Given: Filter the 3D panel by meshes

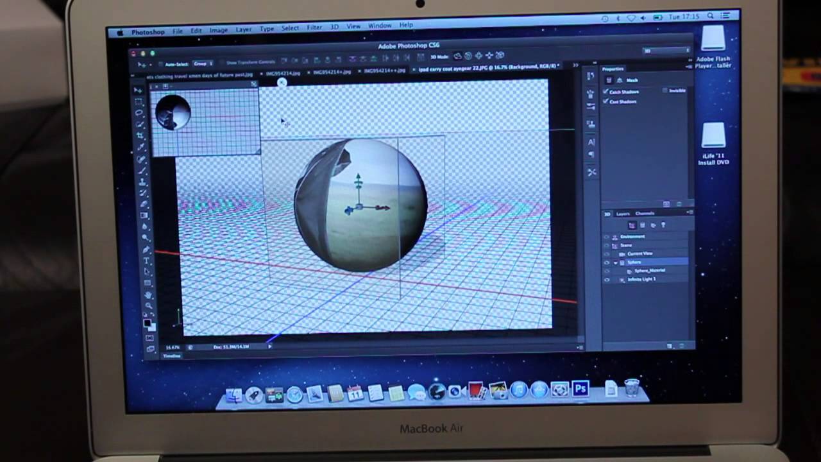Looking at the screenshot, I should click(x=643, y=225).
